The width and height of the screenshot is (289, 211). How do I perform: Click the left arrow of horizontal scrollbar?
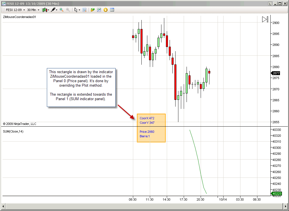tap(3, 206)
